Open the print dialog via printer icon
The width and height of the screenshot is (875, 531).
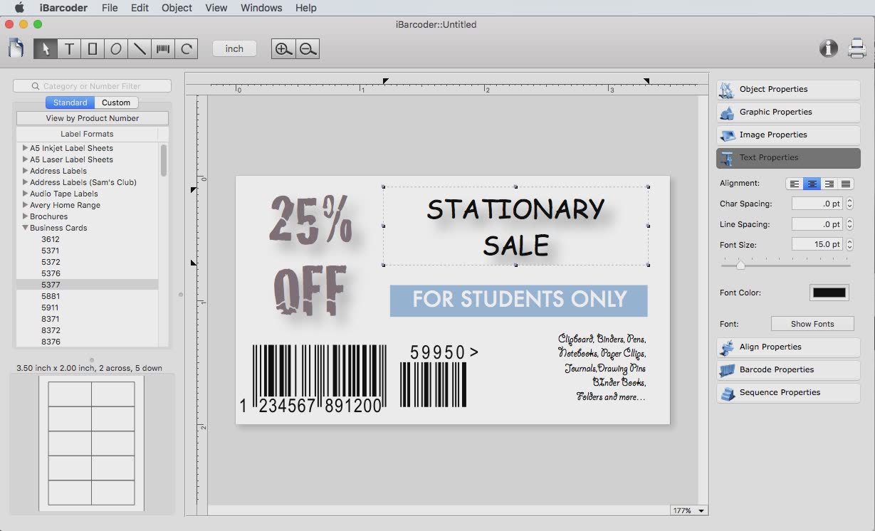(x=856, y=48)
